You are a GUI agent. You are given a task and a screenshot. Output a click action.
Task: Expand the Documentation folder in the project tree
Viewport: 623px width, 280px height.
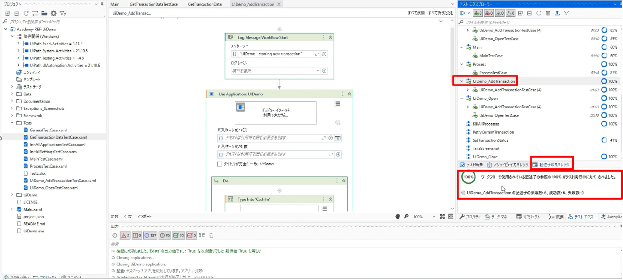(x=12, y=101)
